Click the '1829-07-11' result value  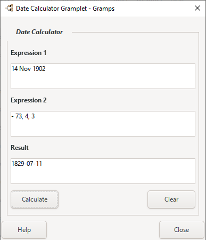tap(27, 164)
